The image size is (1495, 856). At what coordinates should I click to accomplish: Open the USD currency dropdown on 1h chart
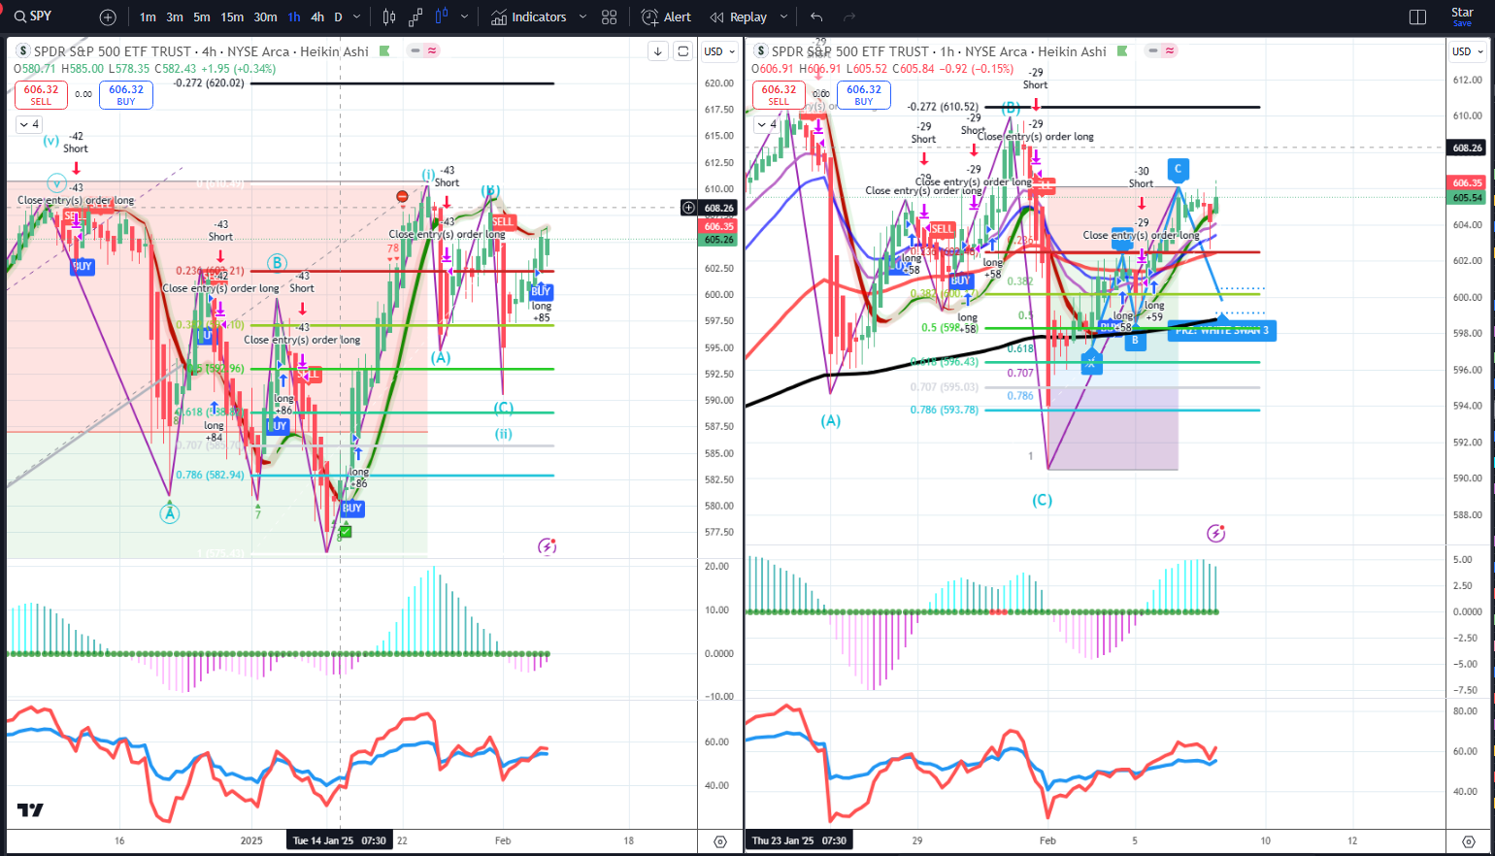click(1468, 51)
